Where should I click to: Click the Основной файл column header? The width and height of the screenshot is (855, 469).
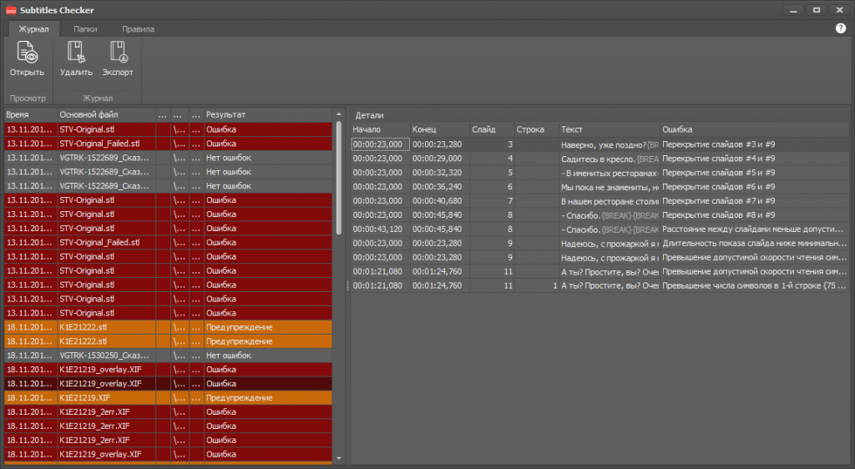(x=104, y=114)
